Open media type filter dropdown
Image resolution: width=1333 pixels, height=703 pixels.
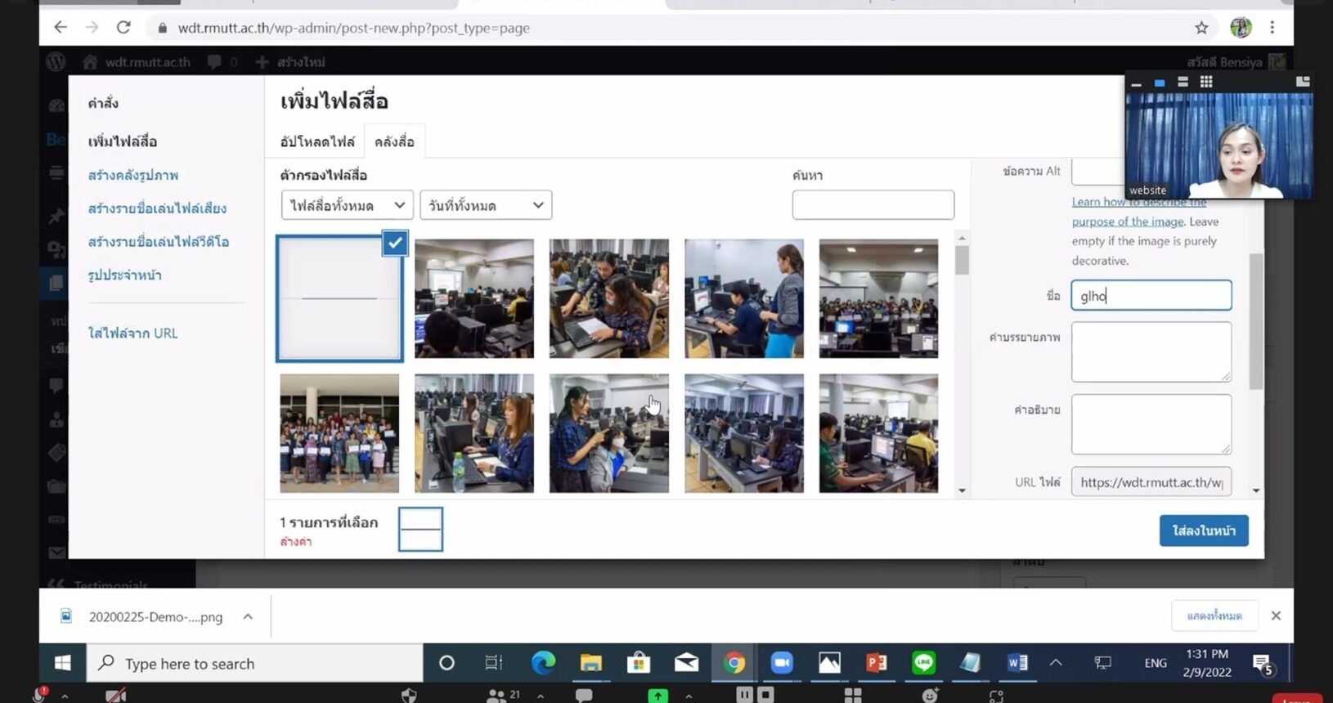coord(347,205)
